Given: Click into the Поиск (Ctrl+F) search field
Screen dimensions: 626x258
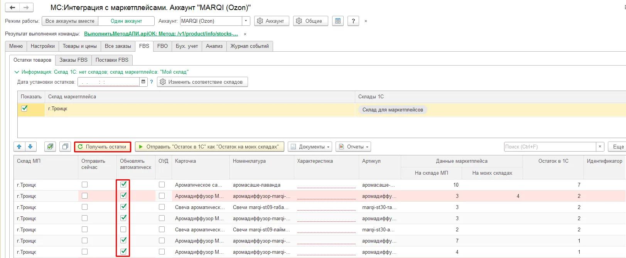Looking at the screenshot, I should [x=550, y=147].
